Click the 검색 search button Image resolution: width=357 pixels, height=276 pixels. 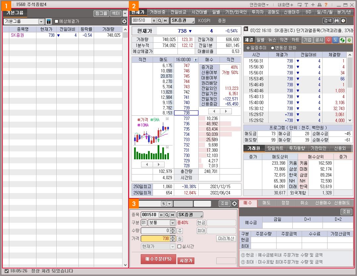click(x=328, y=21)
